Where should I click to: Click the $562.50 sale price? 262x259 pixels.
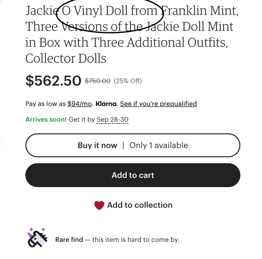(53, 81)
